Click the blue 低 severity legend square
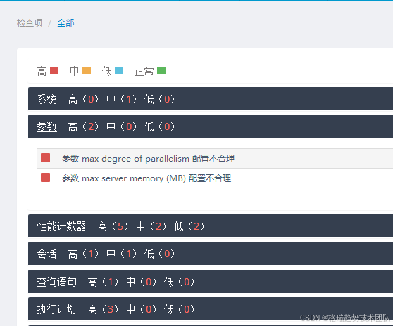The height and width of the screenshot is (326, 393). tap(119, 71)
